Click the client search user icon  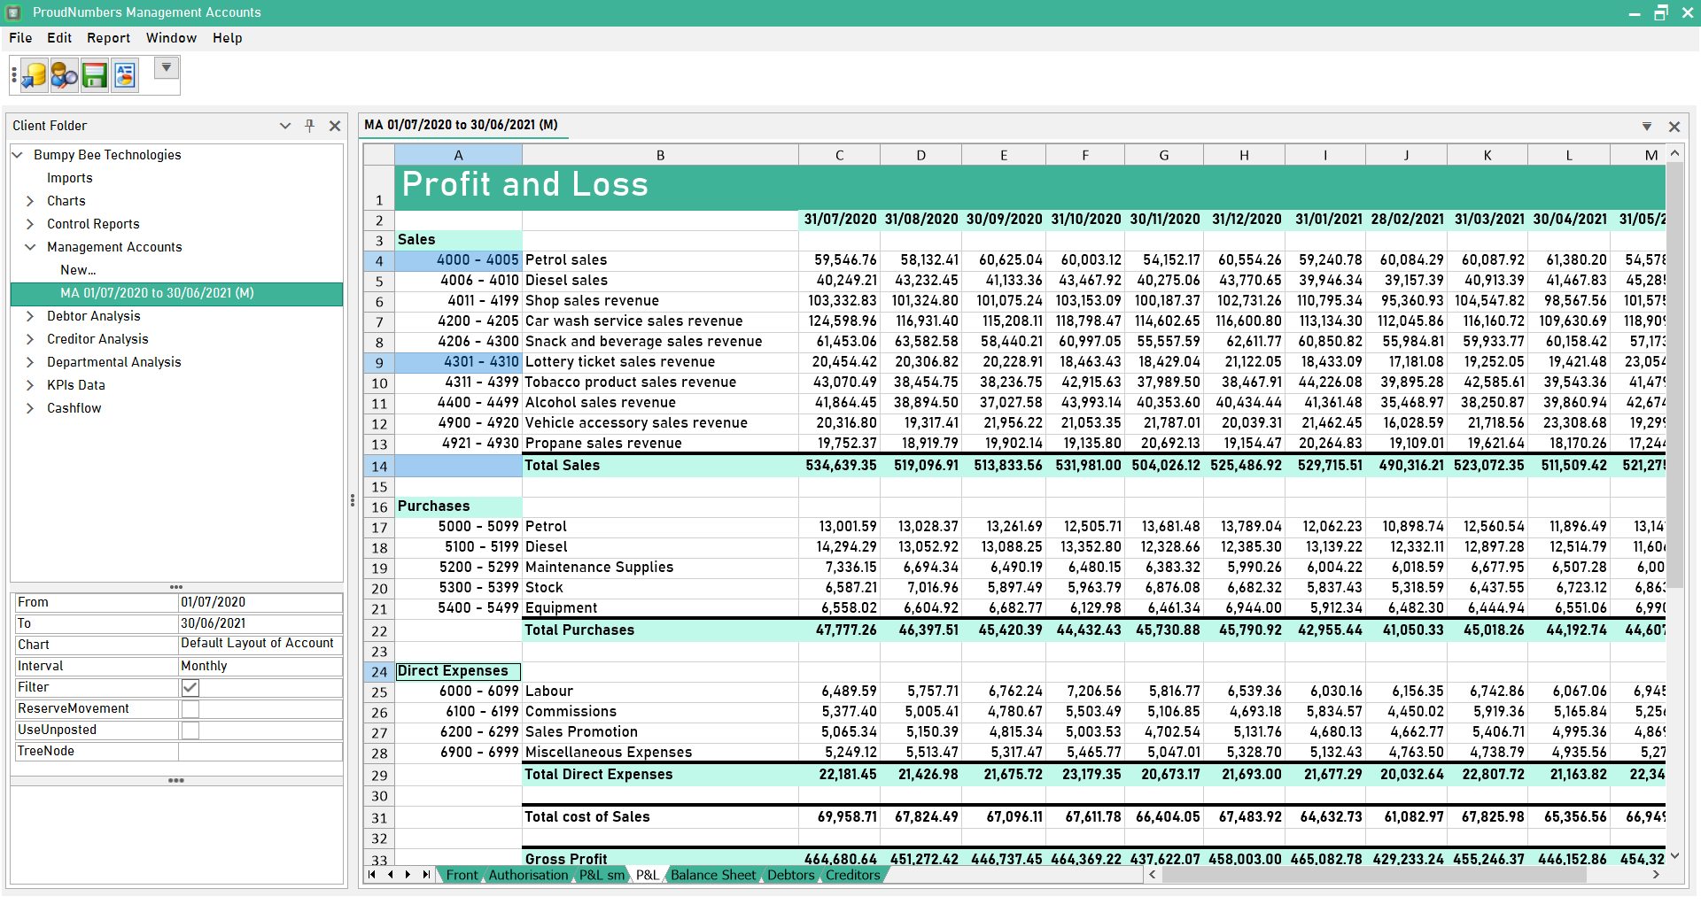(64, 75)
